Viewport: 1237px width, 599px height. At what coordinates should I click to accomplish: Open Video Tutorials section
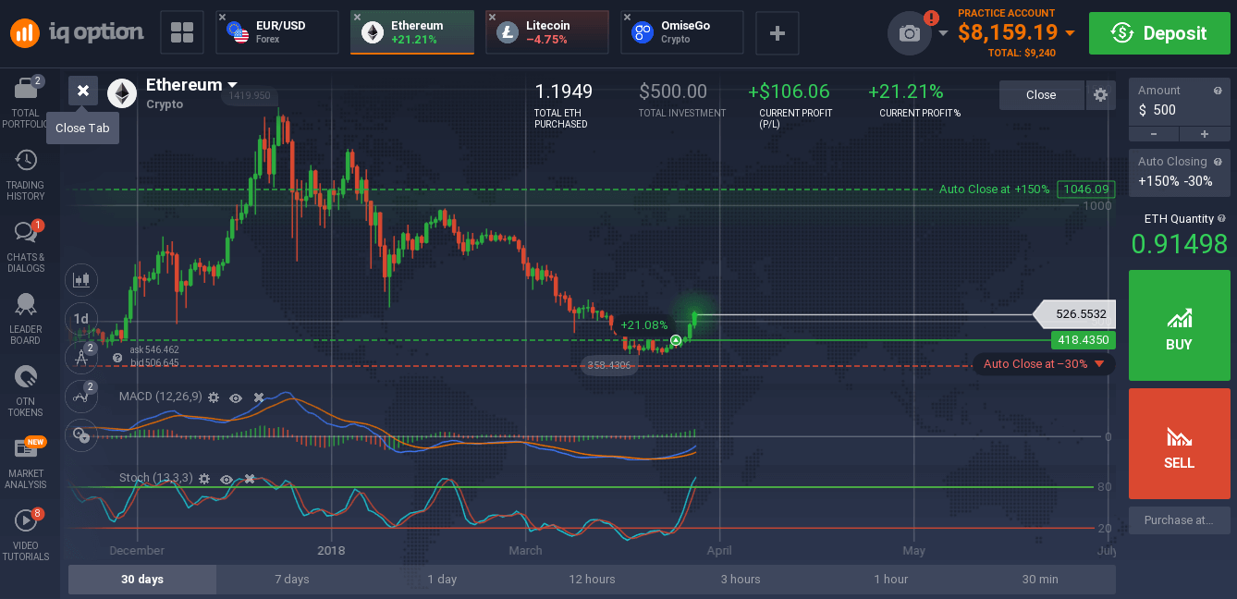click(25, 536)
